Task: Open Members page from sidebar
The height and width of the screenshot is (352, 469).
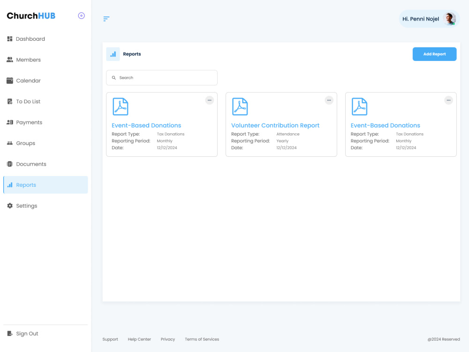Action: [45, 60]
